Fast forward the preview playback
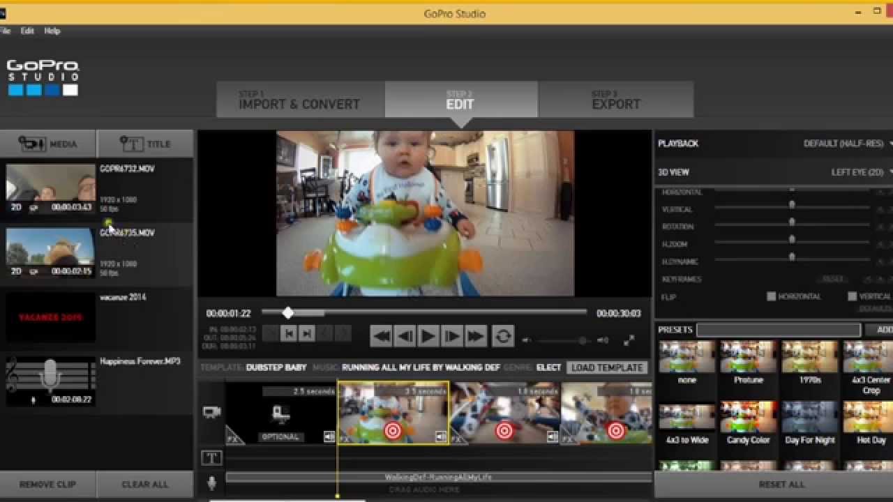This screenshot has height=502, width=893. pyautogui.click(x=476, y=336)
